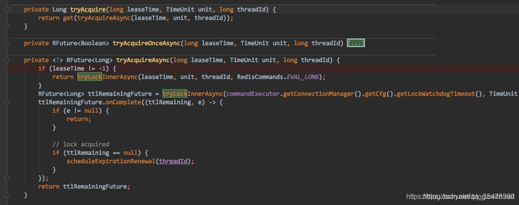Collapse the tryAcquire method using its gutter fold marker

pyautogui.click(x=7, y=10)
